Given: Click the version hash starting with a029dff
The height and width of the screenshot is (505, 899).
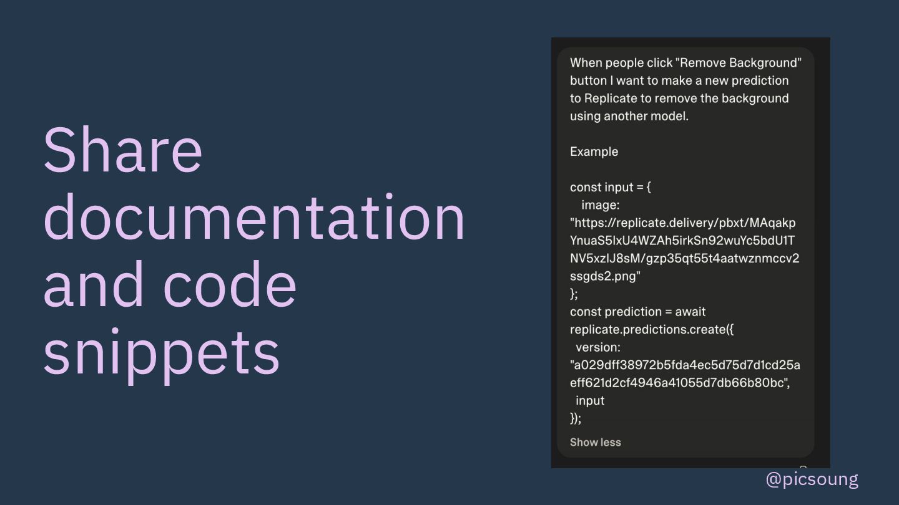Looking at the screenshot, I should (685, 374).
